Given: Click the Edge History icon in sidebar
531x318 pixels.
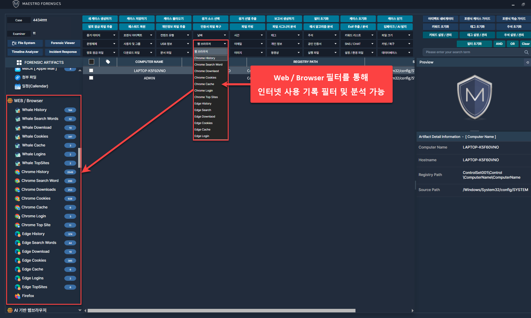Looking at the screenshot, I should tap(18, 234).
